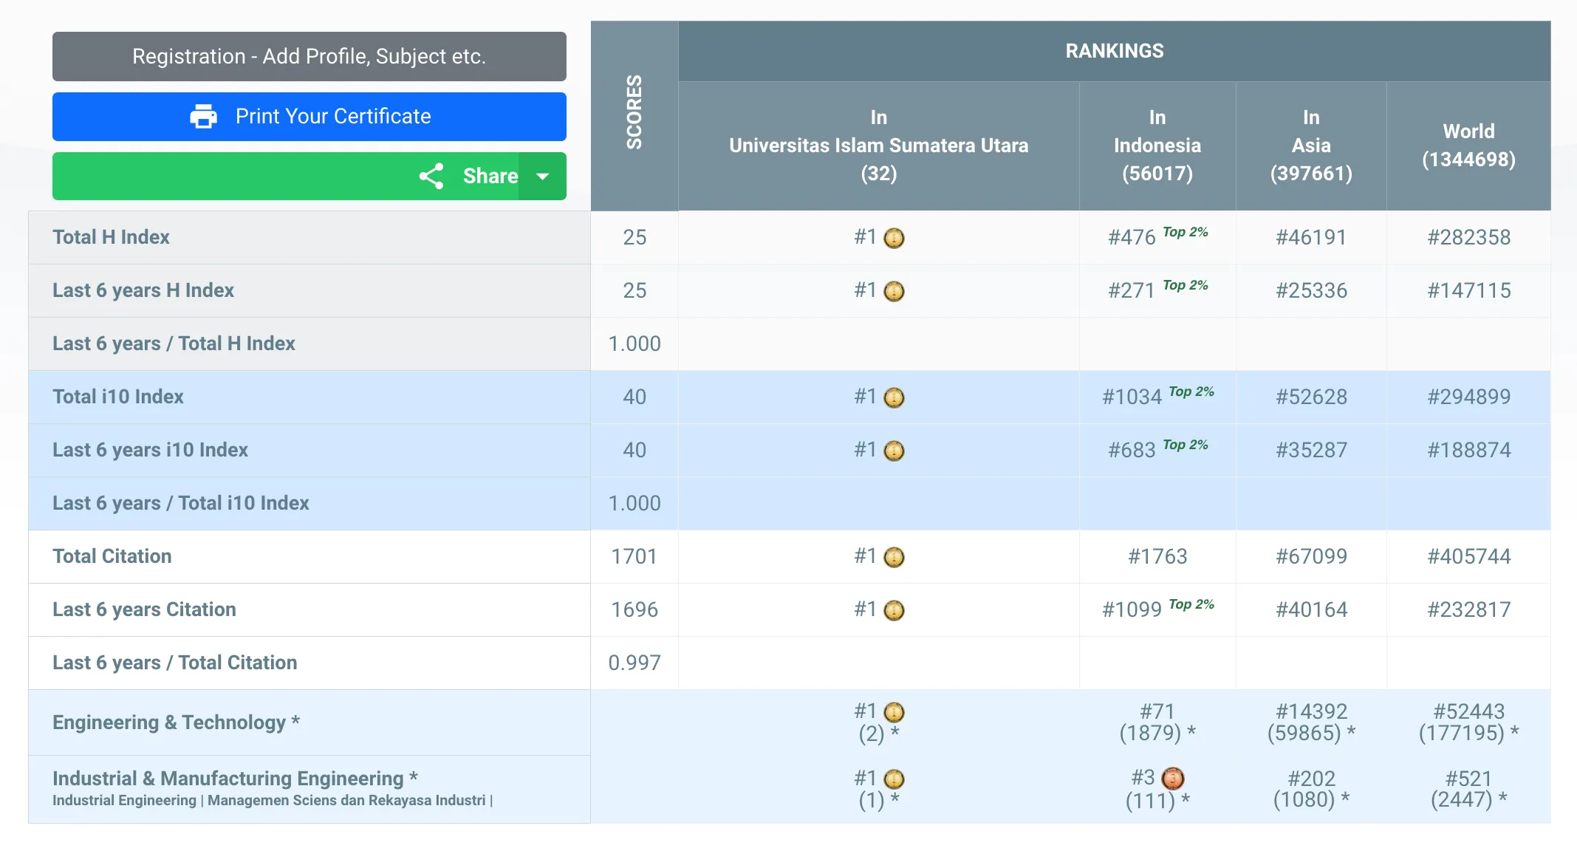Click Industrial & Manufacturing Engineering subject label
1577x851 pixels.
235,778
